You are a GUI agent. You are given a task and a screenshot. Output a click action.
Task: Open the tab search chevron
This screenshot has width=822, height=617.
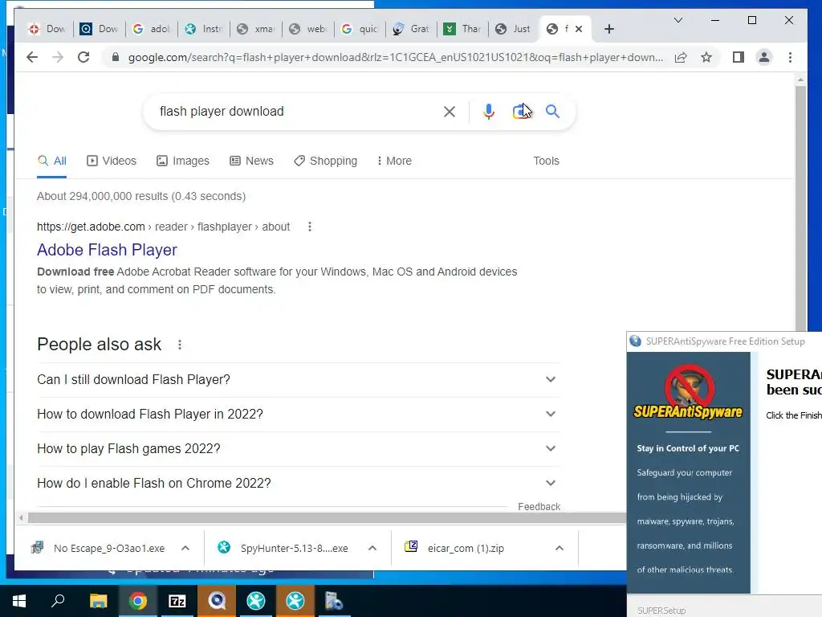click(x=678, y=20)
